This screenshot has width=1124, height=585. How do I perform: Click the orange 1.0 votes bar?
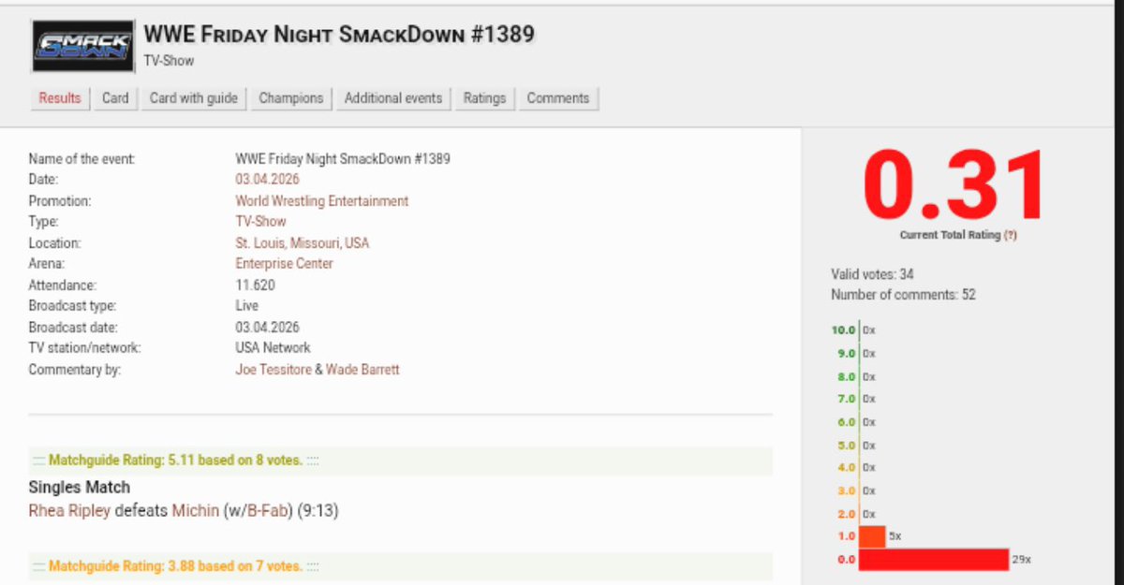(x=872, y=536)
